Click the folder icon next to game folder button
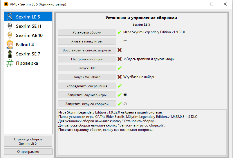The height and width of the screenshot is (158, 233). click(x=125, y=41)
